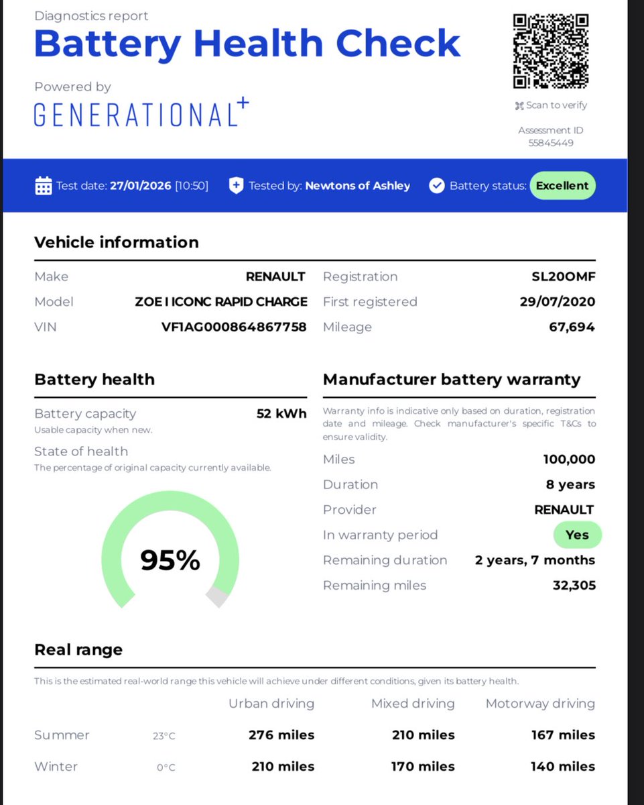Viewport: 644px width, 805px height.
Task: Click the test date 27/01/2026
Action: [x=140, y=186]
